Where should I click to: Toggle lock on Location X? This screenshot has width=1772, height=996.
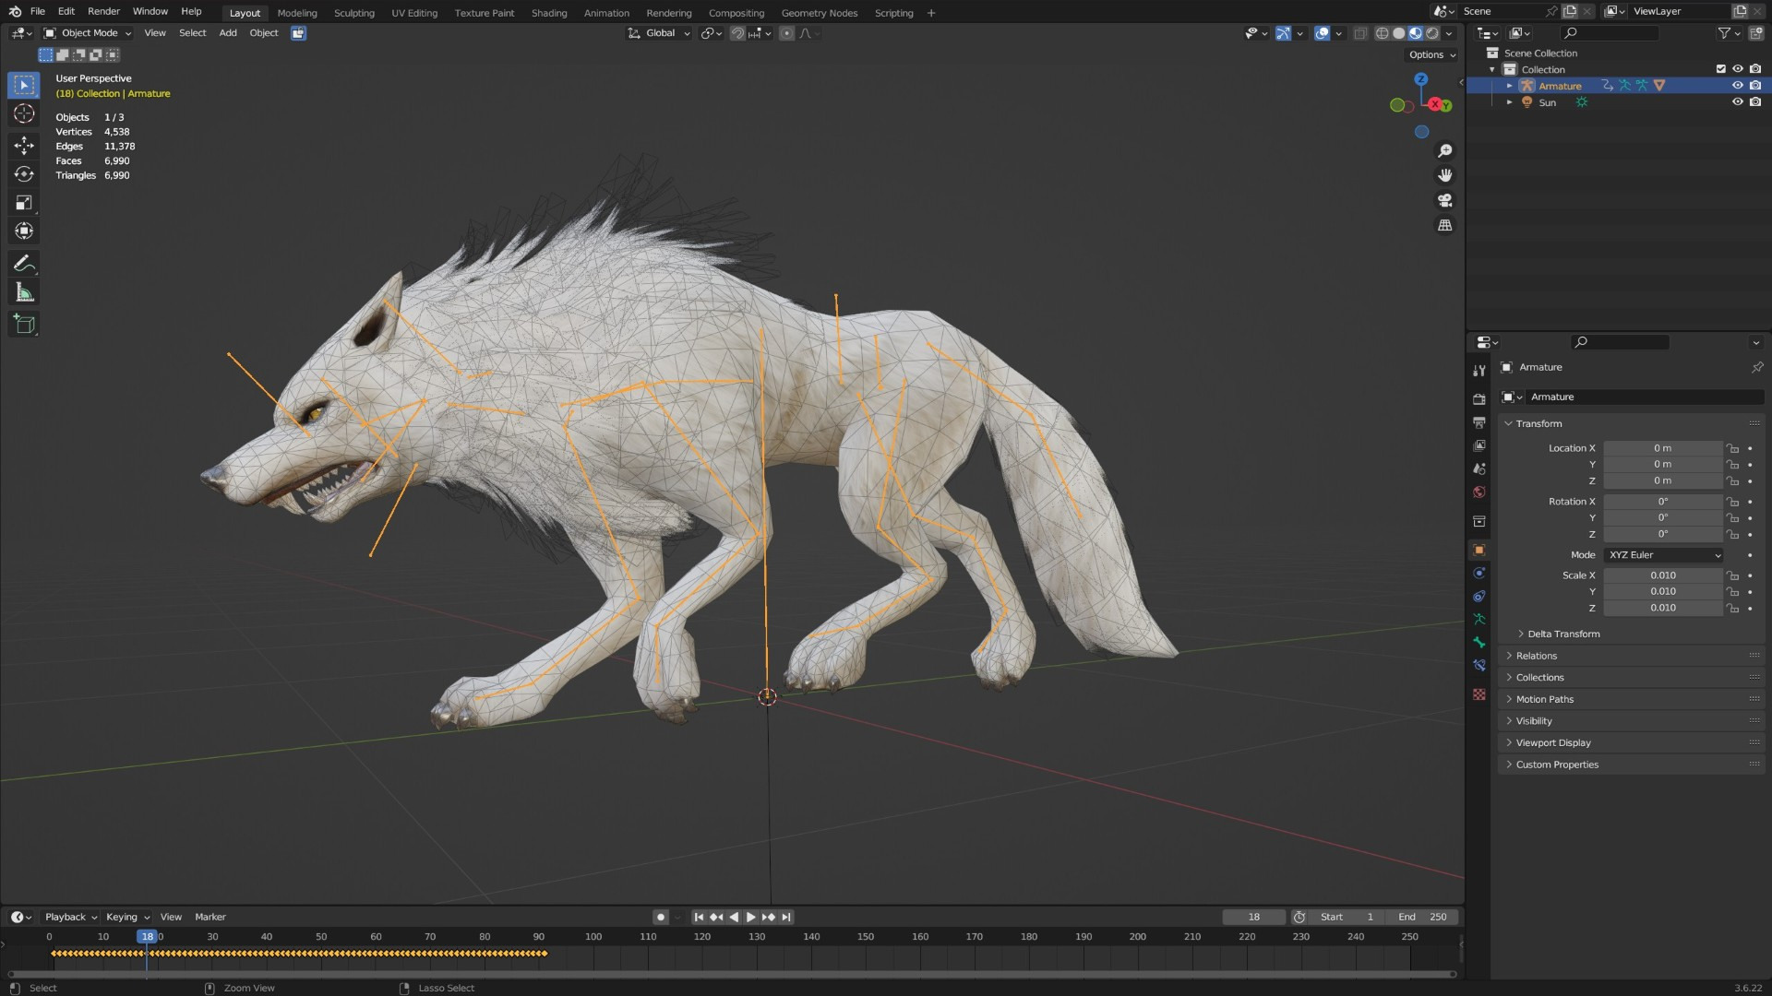click(1732, 448)
